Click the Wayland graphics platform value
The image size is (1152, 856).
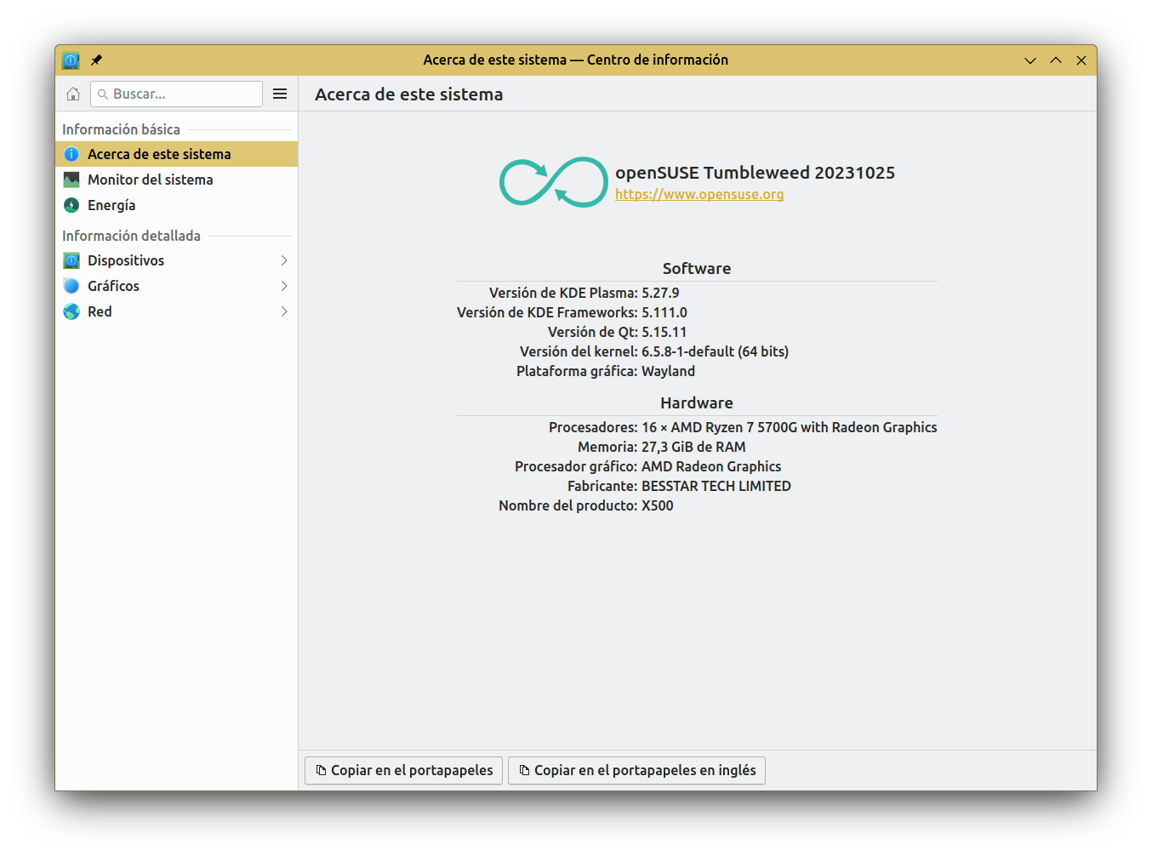[668, 371]
